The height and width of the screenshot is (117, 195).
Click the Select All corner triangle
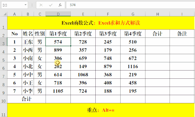pyautogui.click(x=5, y=14)
